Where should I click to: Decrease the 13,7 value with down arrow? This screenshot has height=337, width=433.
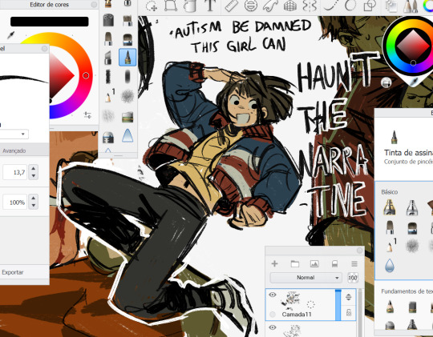point(34,175)
